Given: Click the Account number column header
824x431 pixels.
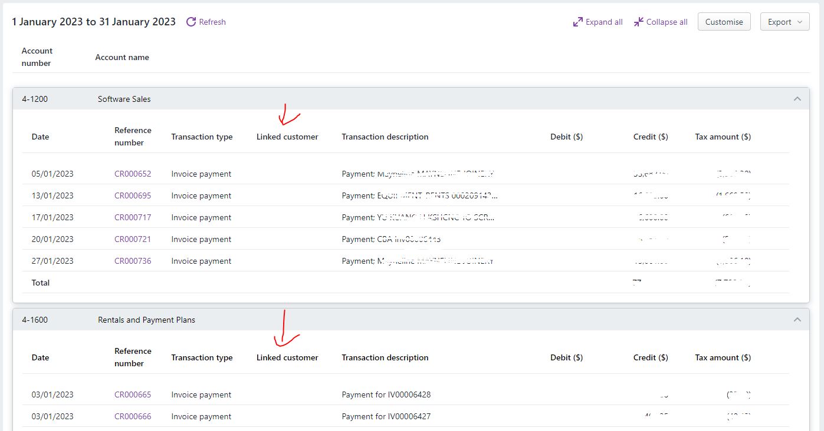Looking at the screenshot, I should click(x=37, y=57).
